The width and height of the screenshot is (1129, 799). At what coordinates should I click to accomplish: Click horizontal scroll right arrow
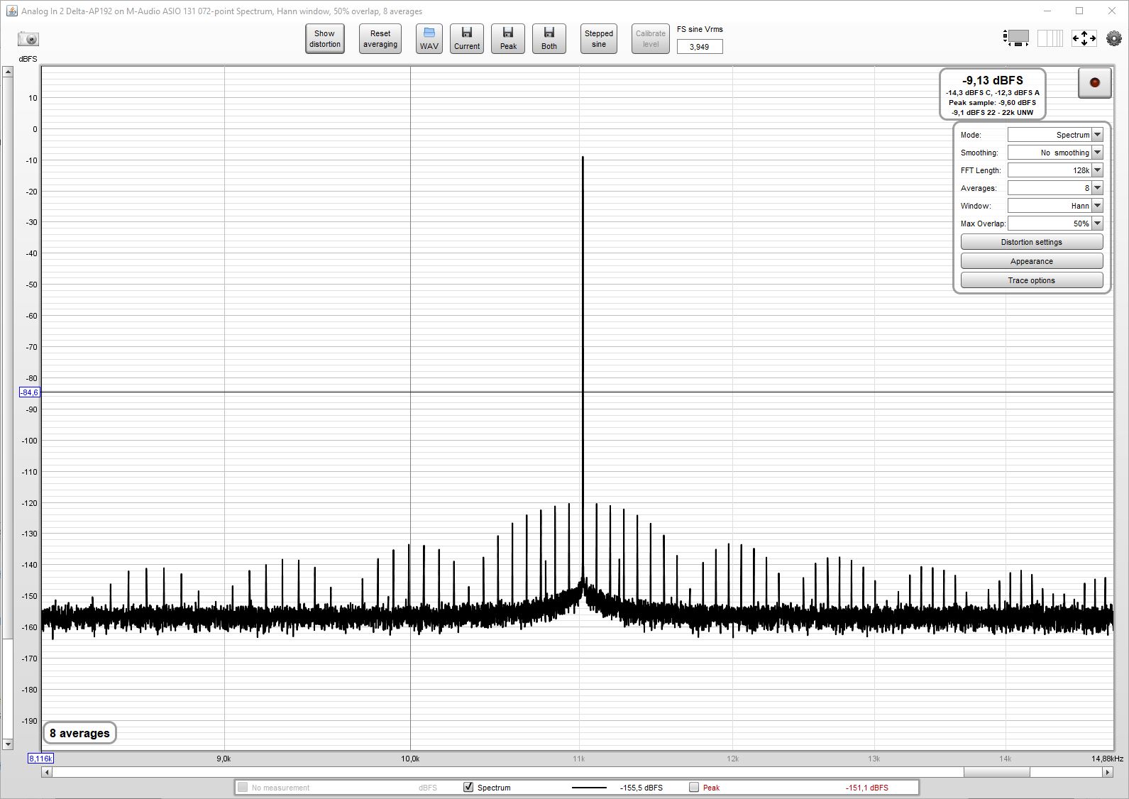(x=1108, y=772)
